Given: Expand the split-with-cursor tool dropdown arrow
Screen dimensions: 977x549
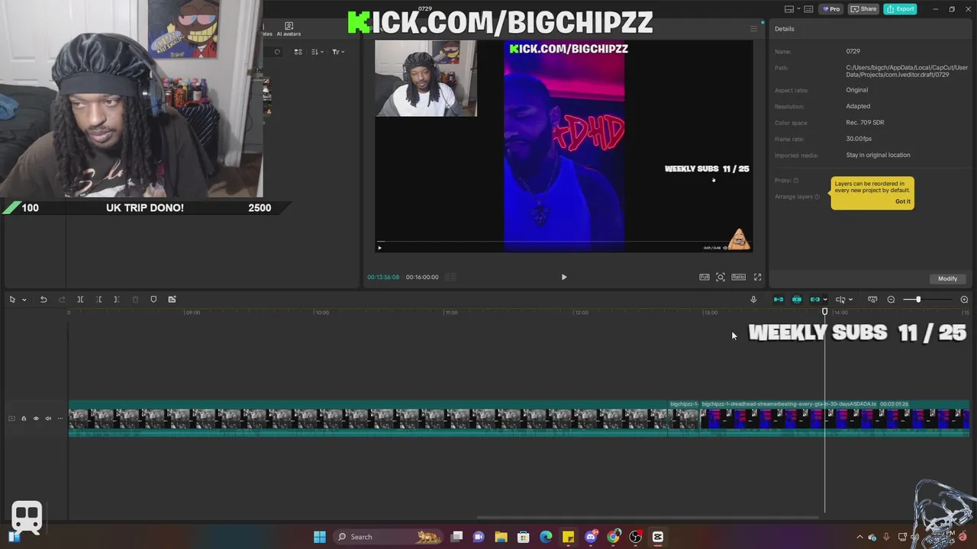Looking at the screenshot, I should click(x=850, y=300).
